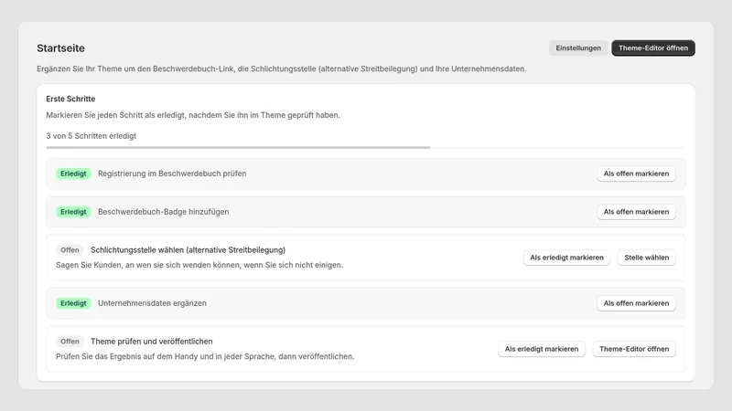The width and height of the screenshot is (732, 411).
Task: Select the text Beschwerdebuch-Badge hinzufügen
Action: coord(164,212)
